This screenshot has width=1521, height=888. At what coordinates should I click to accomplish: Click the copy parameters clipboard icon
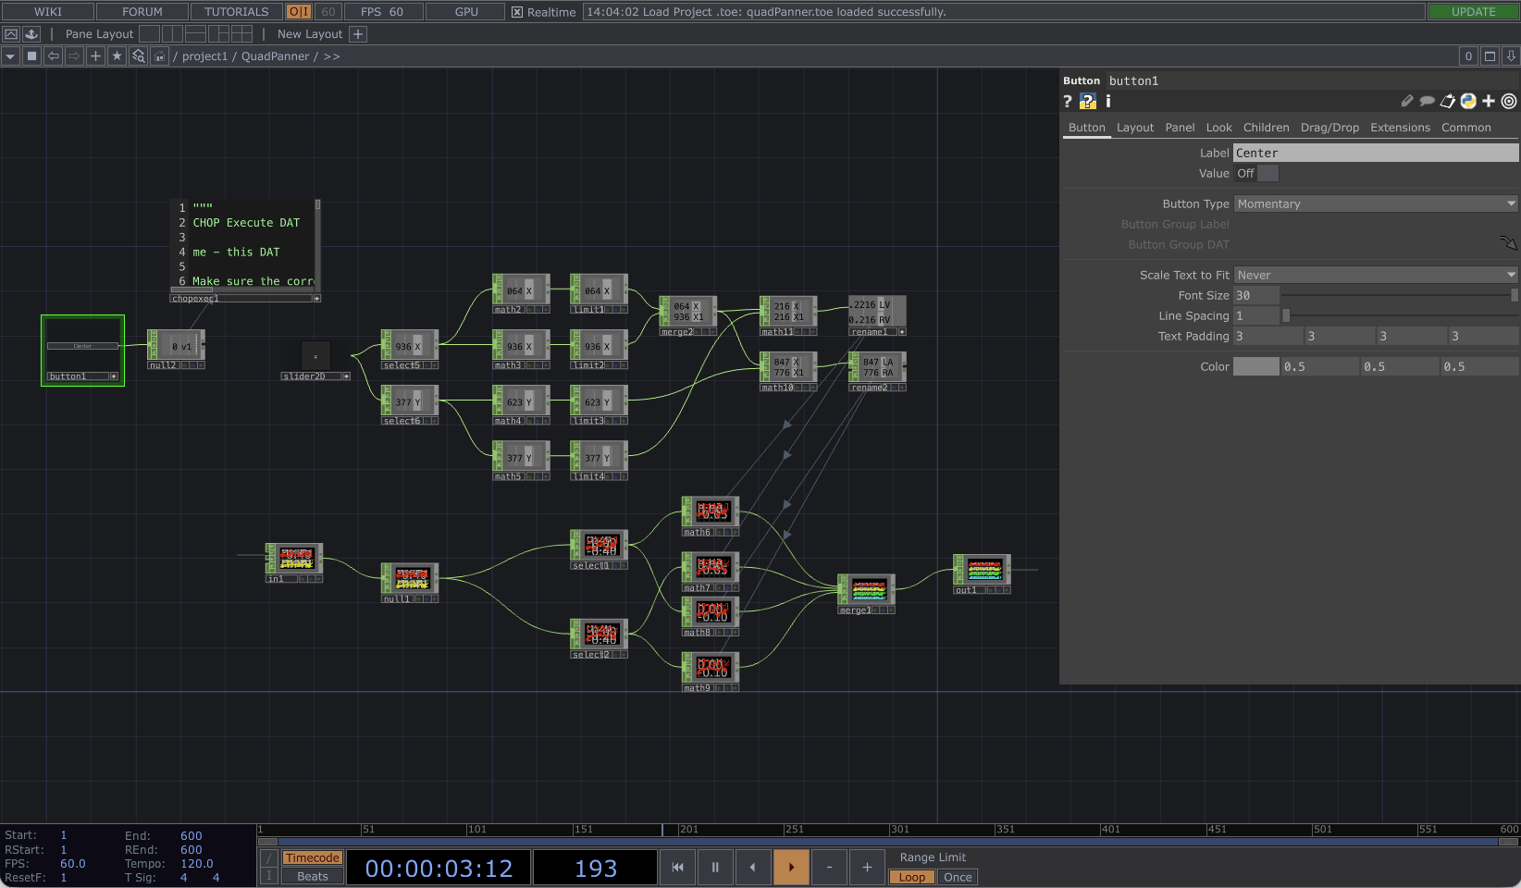coord(1448,102)
